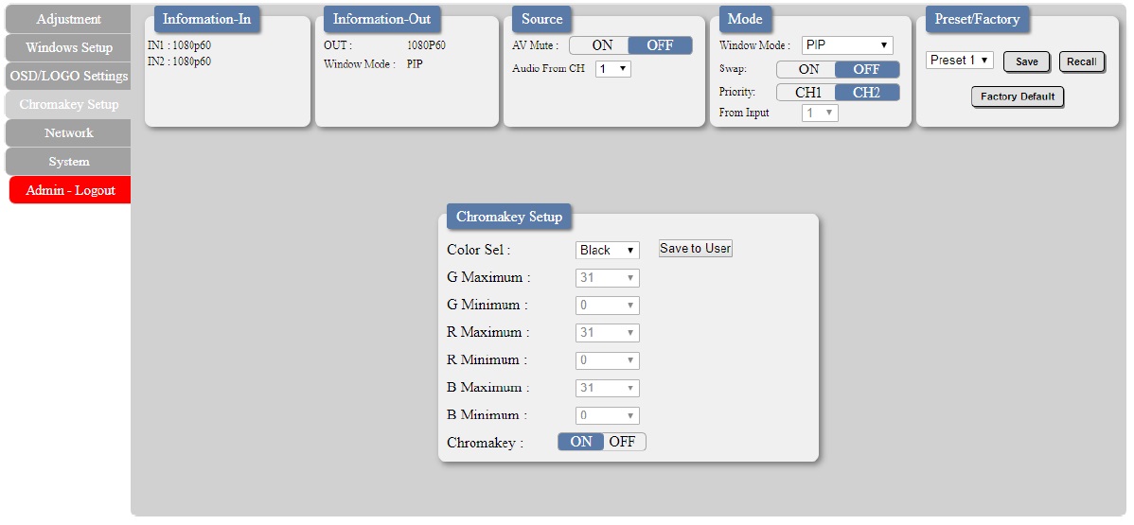
Task: Select the Network sidebar item
Action: [69, 133]
